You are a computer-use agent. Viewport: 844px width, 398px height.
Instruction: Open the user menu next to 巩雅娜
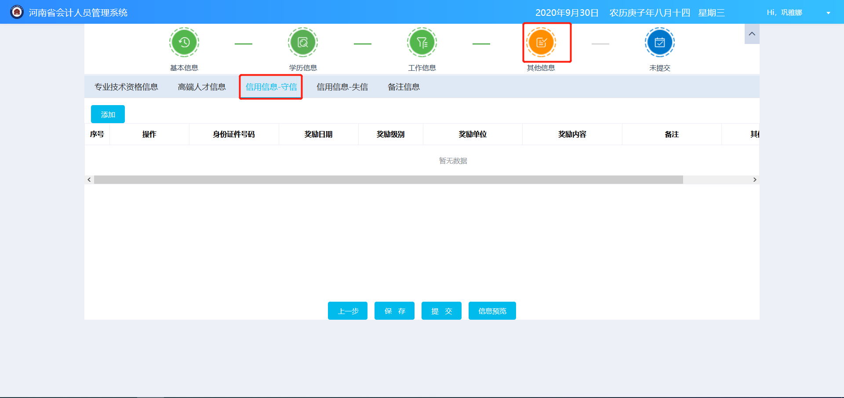828,13
